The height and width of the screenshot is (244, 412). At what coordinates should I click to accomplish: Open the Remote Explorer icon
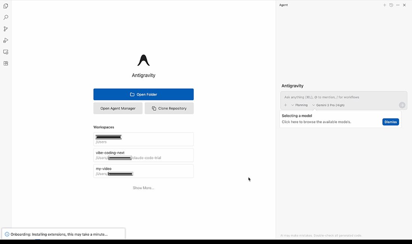(x=6, y=52)
